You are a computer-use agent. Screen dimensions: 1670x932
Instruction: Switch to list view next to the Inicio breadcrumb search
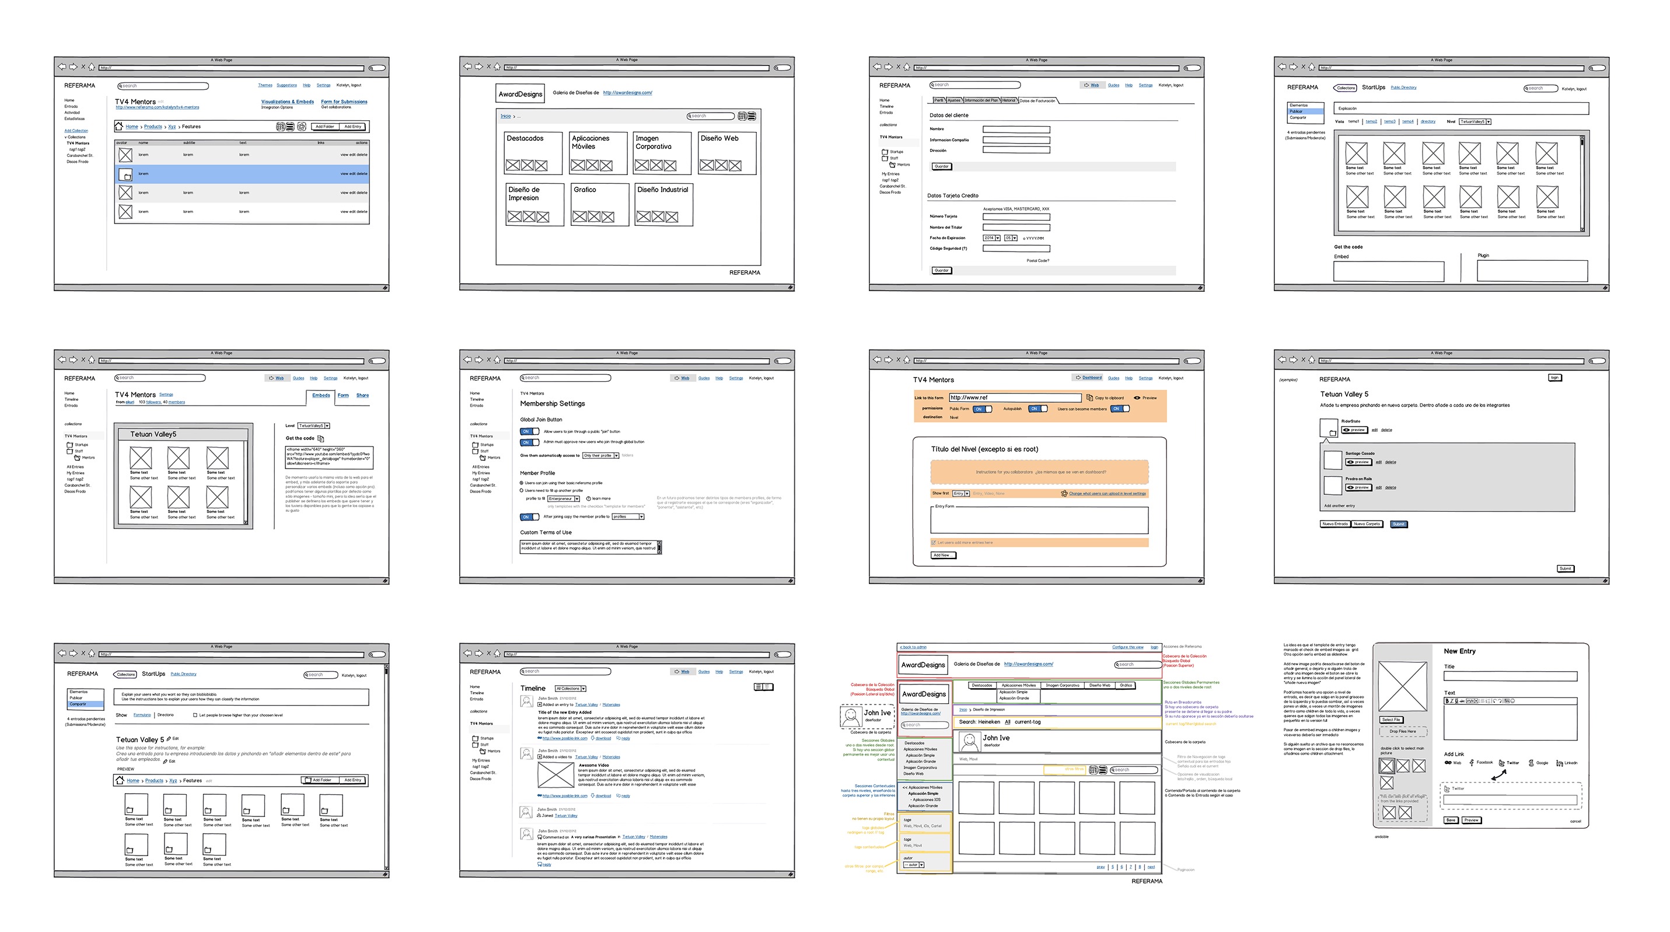(x=752, y=116)
